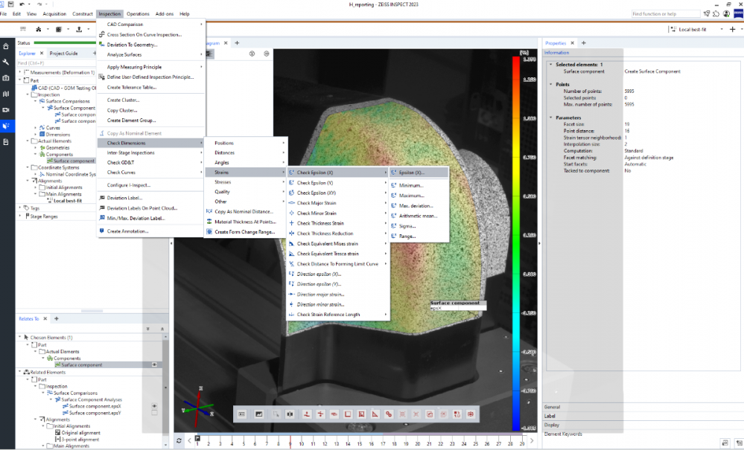This screenshot has height=450, width=744.
Task: Choose Deviation To Geometry menu entry
Action: click(x=131, y=45)
